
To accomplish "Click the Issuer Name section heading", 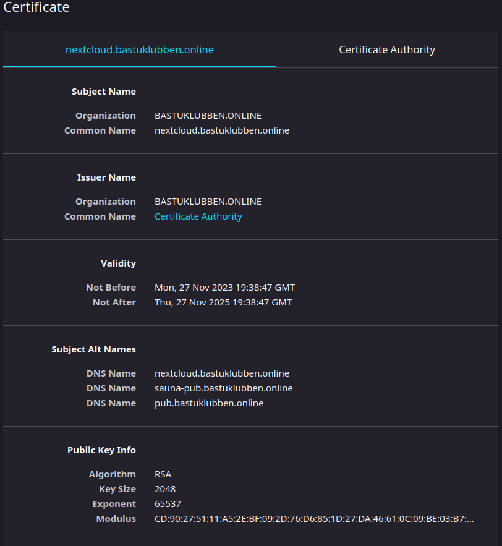I will [106, 177].
